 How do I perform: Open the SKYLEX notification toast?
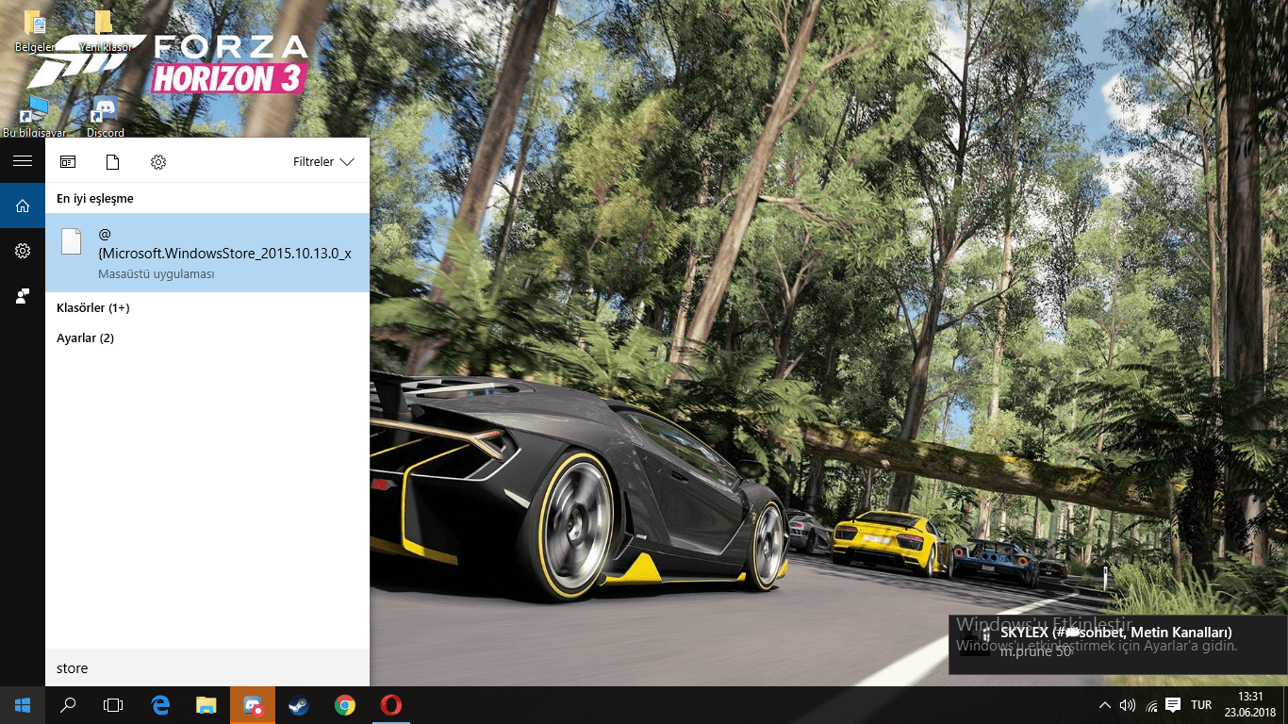pos(1118,643)
